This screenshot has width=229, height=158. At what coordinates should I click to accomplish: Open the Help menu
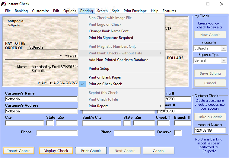tap(154, 11)
